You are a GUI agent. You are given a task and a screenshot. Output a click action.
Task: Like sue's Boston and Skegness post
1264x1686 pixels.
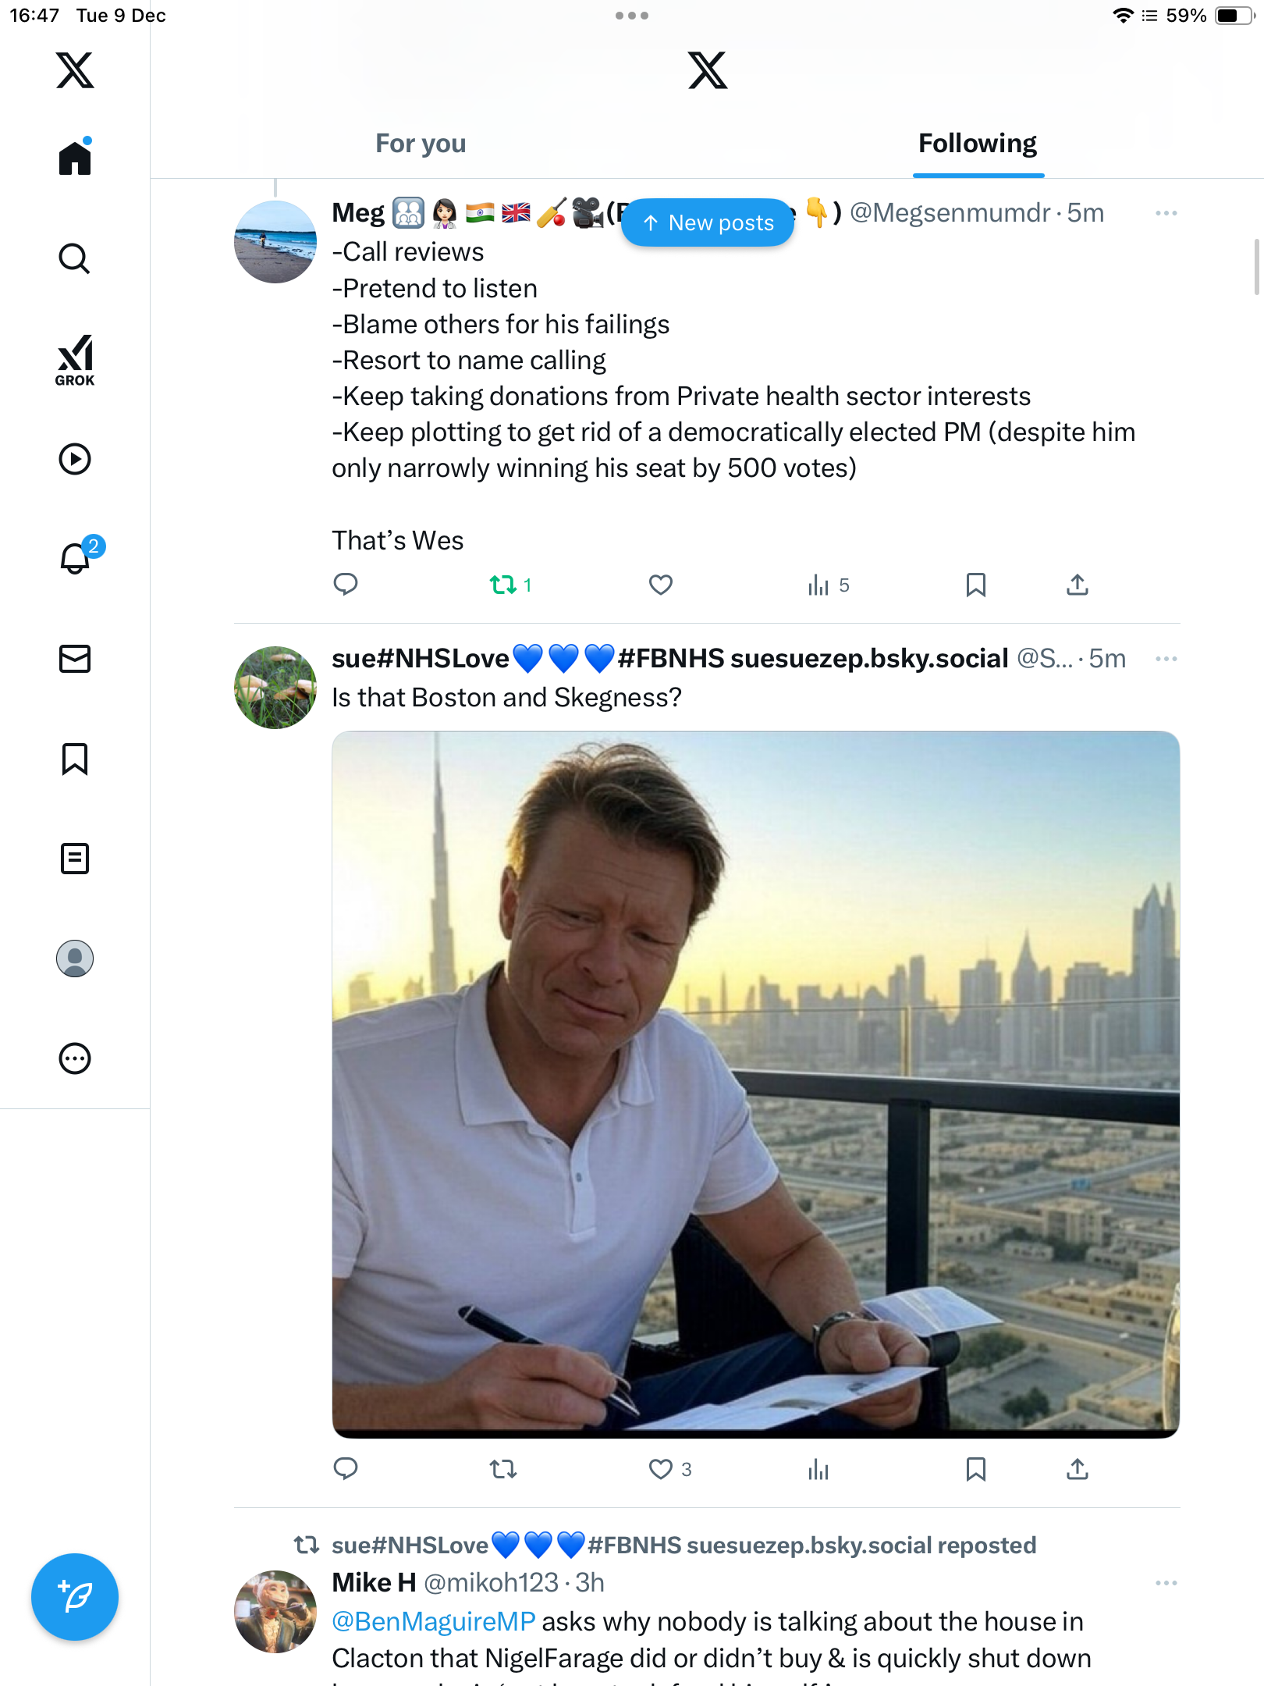coord(661,1469)
